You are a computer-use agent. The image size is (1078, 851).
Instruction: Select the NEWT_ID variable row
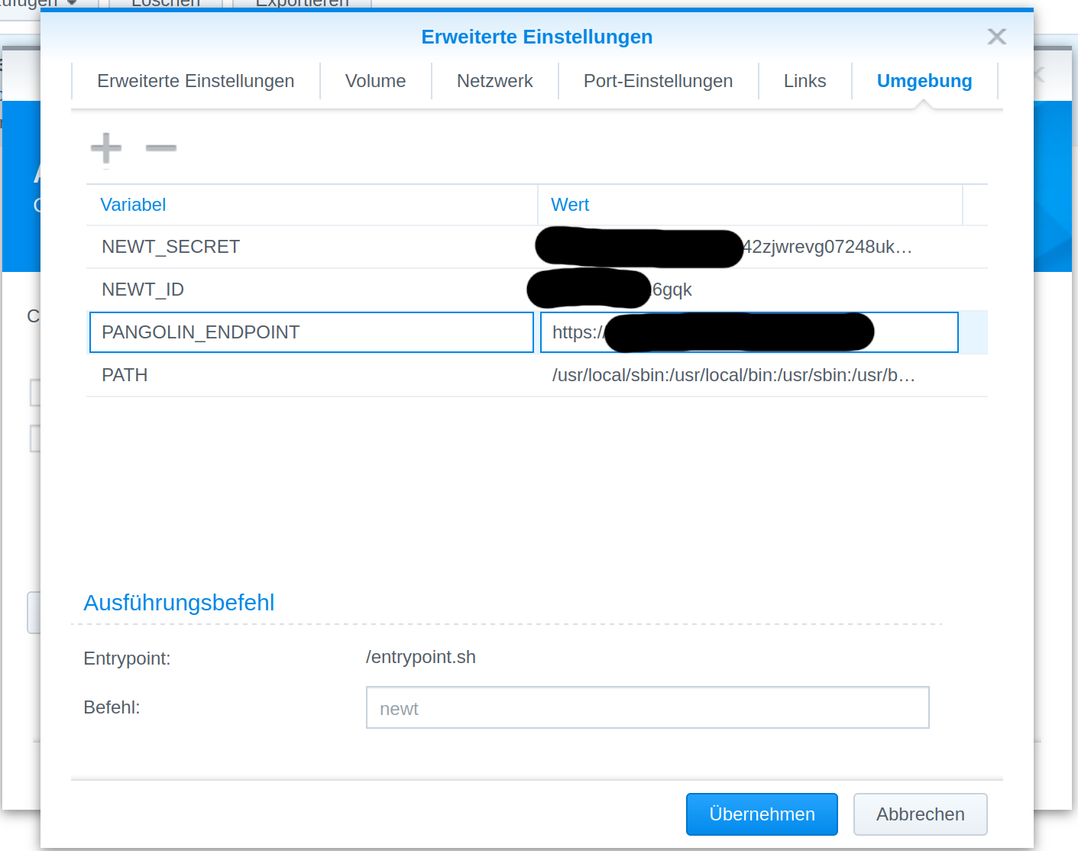coord(537,290)
